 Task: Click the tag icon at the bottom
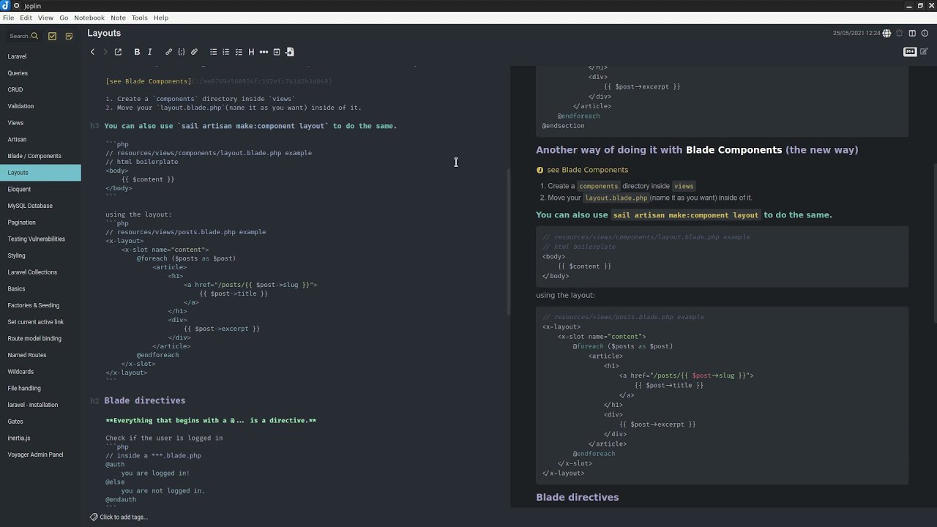pos(94,517)
